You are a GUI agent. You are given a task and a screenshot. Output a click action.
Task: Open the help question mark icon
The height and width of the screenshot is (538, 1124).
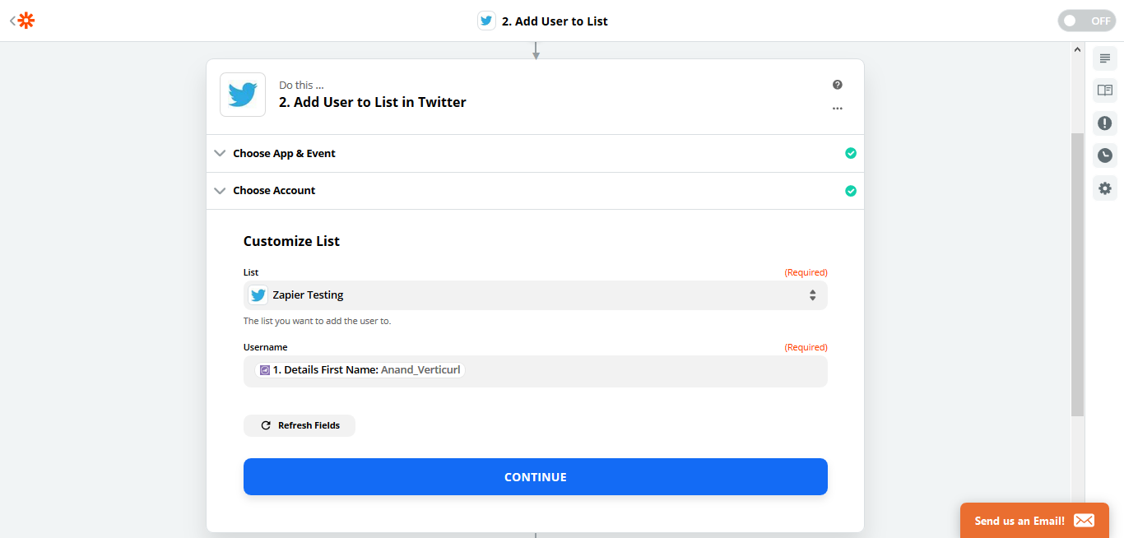(838, 85)
